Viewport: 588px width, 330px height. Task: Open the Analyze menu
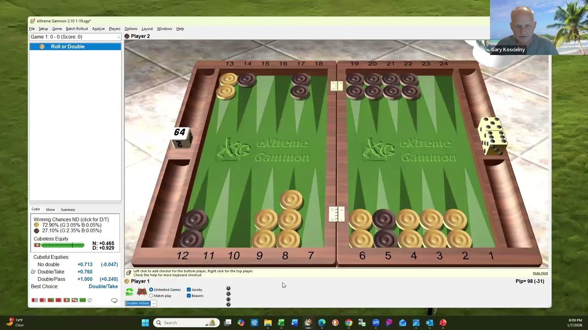(98, 29)
